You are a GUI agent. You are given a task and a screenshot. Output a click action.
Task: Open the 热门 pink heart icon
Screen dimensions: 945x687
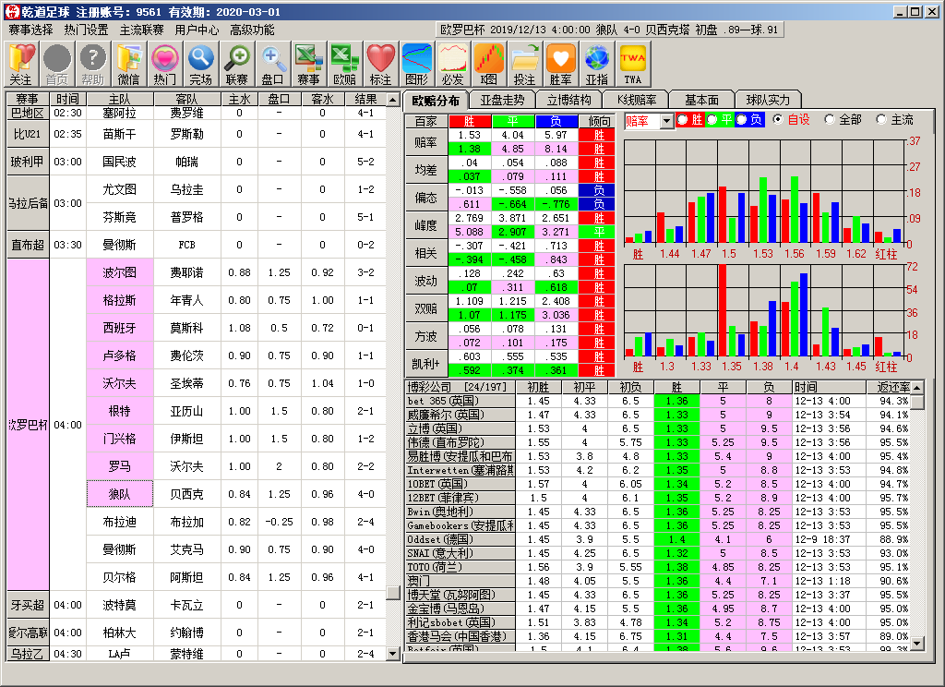(x=165, y=65)
